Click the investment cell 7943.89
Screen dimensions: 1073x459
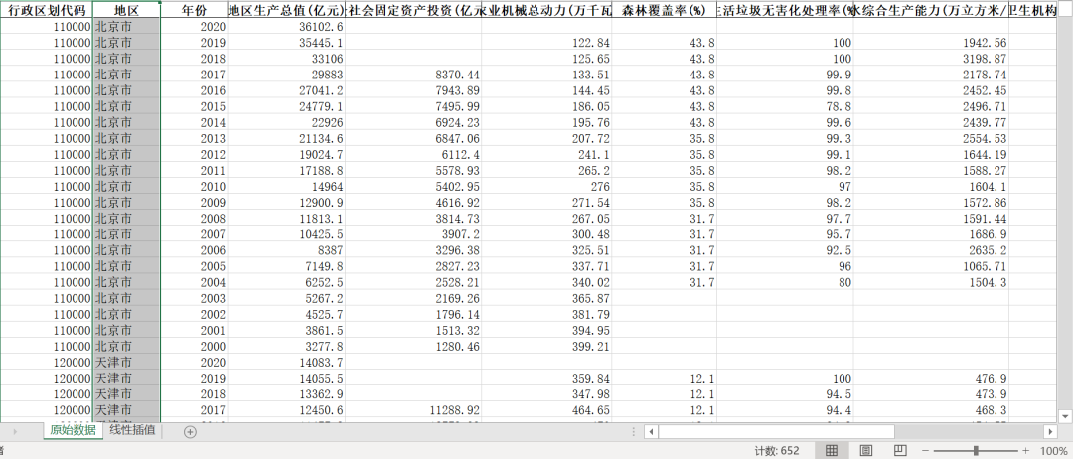[413, 90]
